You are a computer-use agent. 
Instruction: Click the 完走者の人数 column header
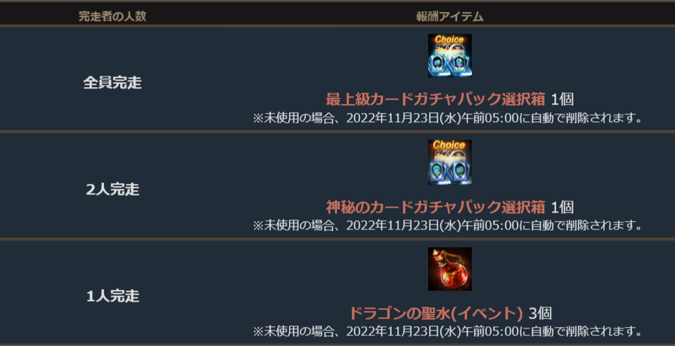pyautogui.click(x=112, y=17)
